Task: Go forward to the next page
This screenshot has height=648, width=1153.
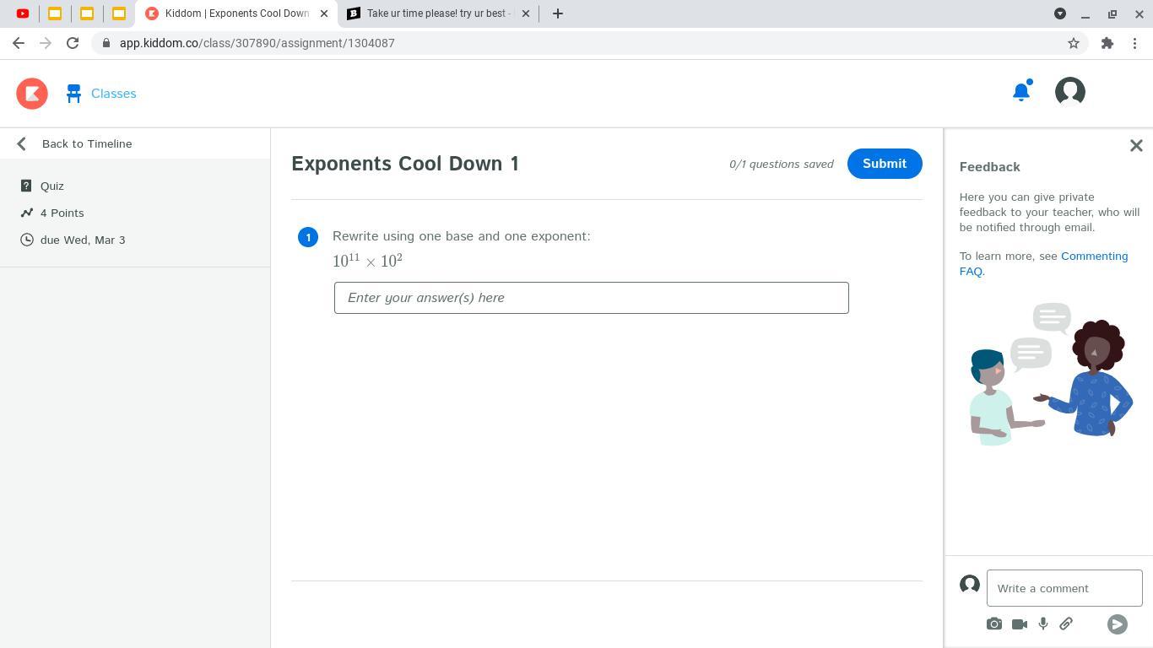Action: (46, 43)
